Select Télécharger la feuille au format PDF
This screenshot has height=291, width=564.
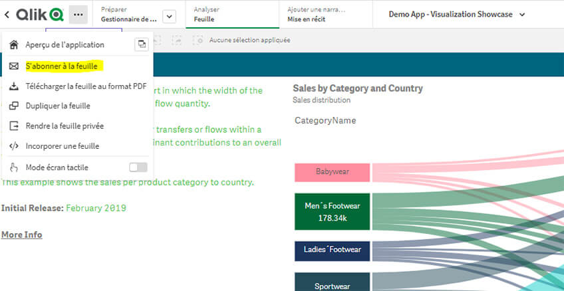(86, 86)
